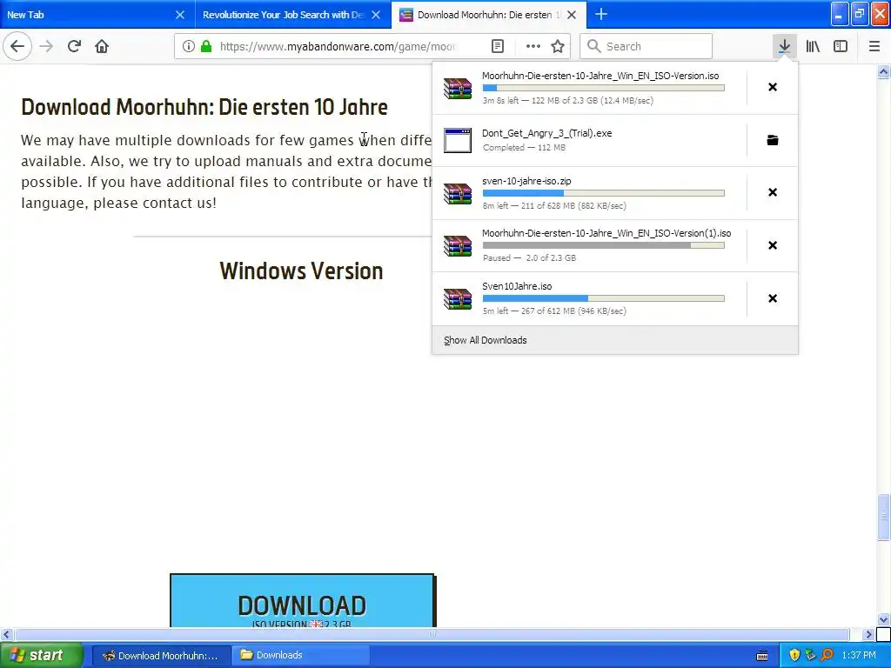Cancel the sven-10-jahre-iso.zip download

[x=773, y=192]
